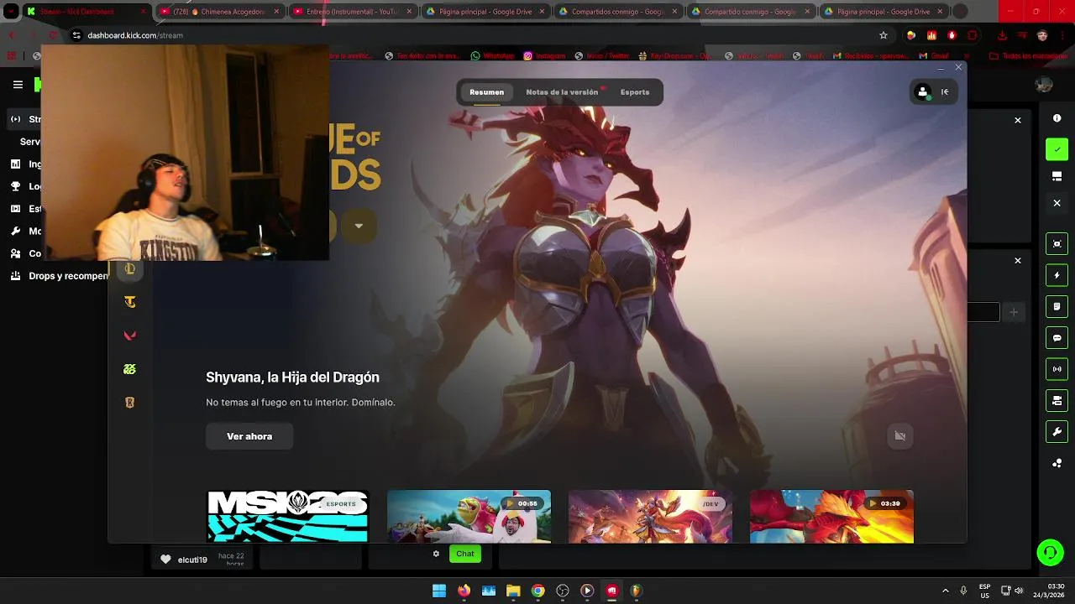Image resolution: width=1075 pixels, height=604 pixels.
Task: Collapse the Riot client side panel arrow
Action: 945,92
